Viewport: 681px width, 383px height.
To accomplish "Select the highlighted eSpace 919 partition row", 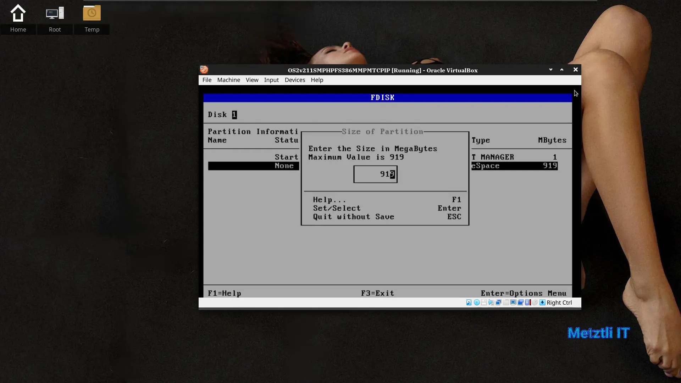I will (x=514, y=166).
